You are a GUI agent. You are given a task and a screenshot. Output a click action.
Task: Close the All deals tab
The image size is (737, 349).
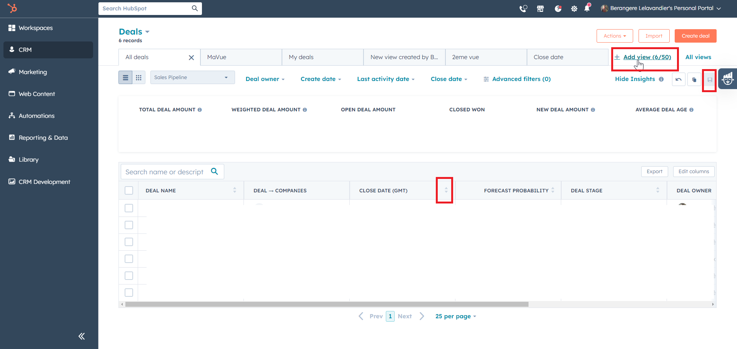191,58
